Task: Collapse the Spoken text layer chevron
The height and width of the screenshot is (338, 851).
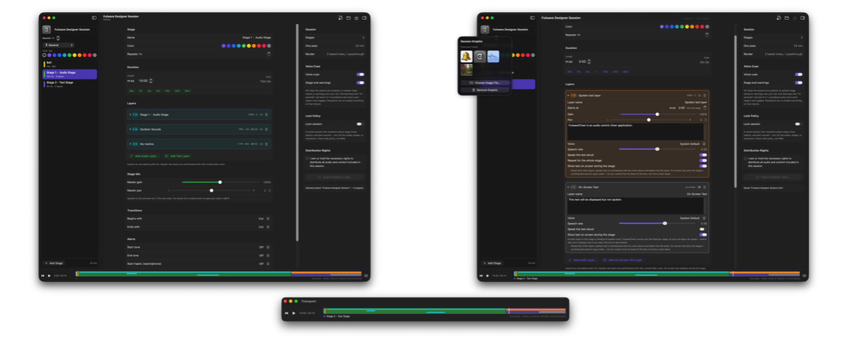Action: [x=568, y=95]
